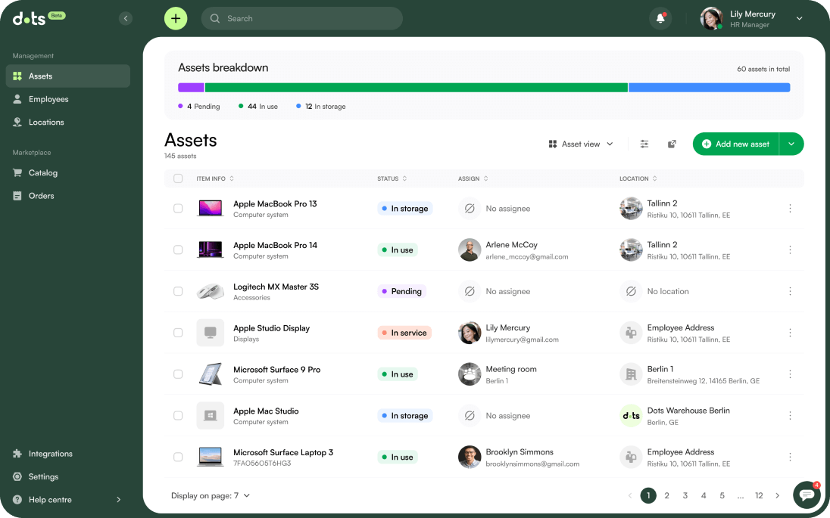Sort by ITEM INFO column
This screenshot has width=830, height=518.
click(x=215, y=178)
